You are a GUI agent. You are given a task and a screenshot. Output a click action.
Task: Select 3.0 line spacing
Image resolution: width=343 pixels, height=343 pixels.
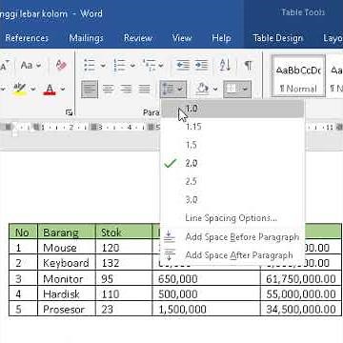point(232,200)
